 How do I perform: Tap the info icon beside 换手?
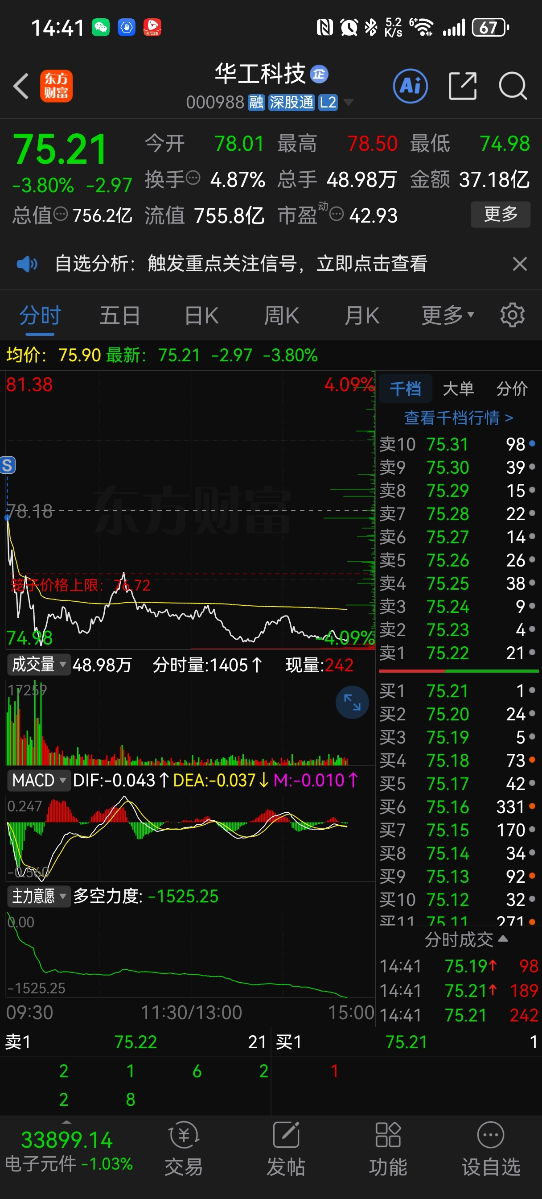[193, 178]
